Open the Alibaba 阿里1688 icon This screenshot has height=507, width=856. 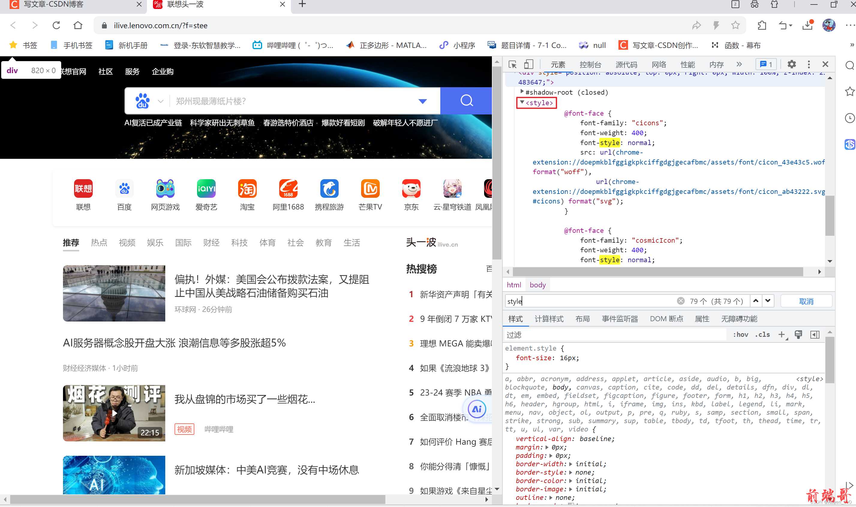point(288,188)
